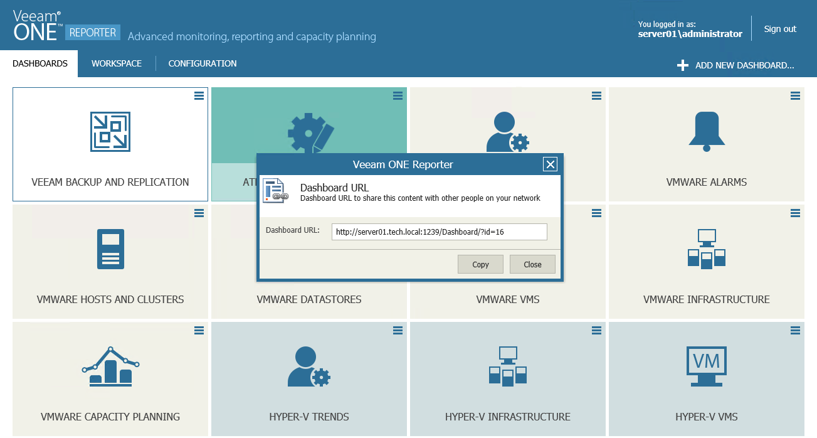Click the Close button in dialog
817x438 pixels.
pos(532,264)
